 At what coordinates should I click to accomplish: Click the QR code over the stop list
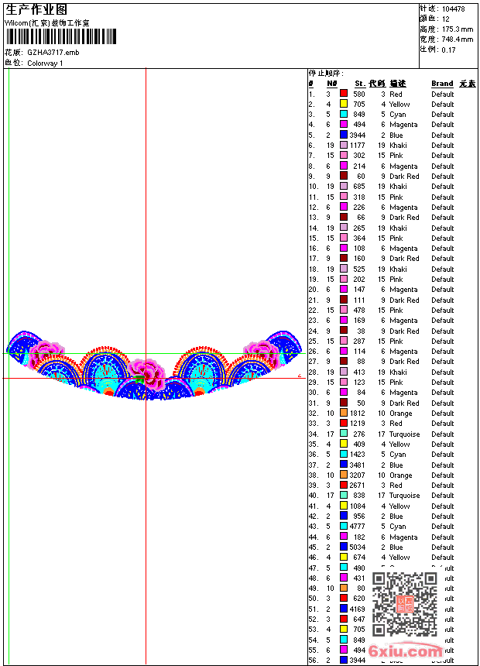pos(405,603)
